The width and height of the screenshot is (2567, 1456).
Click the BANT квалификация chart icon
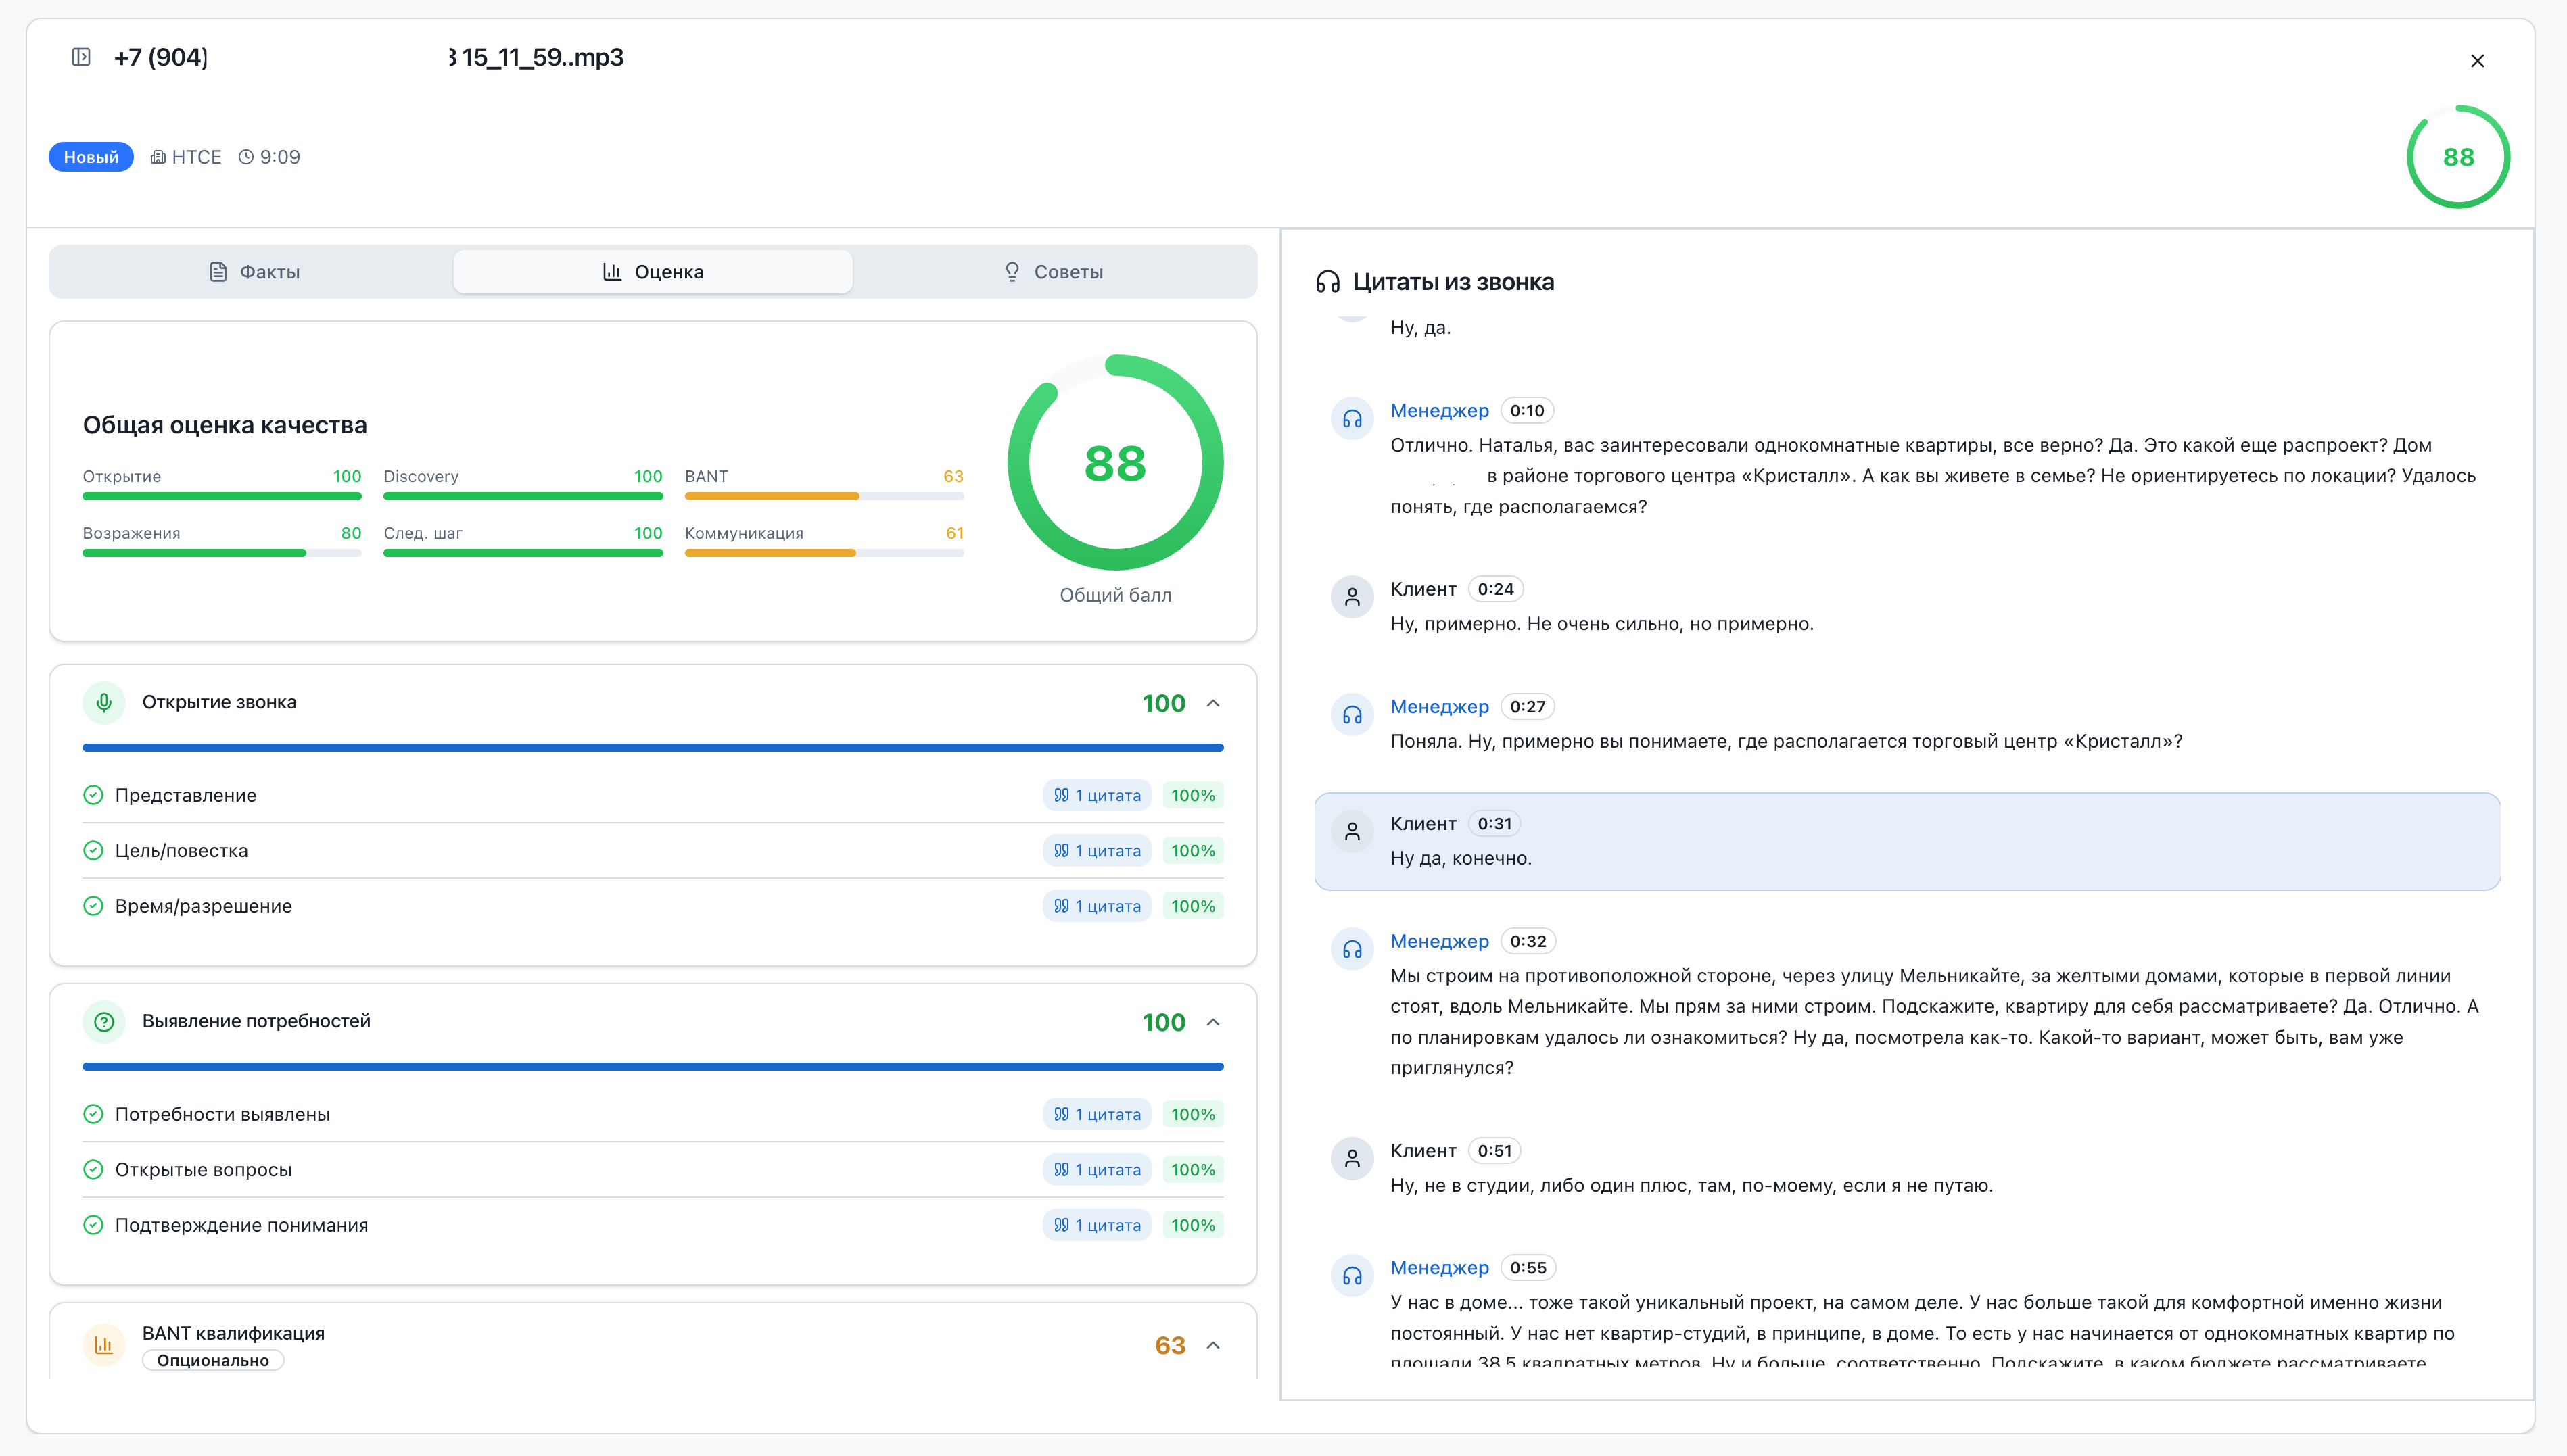pos(104,1345)
